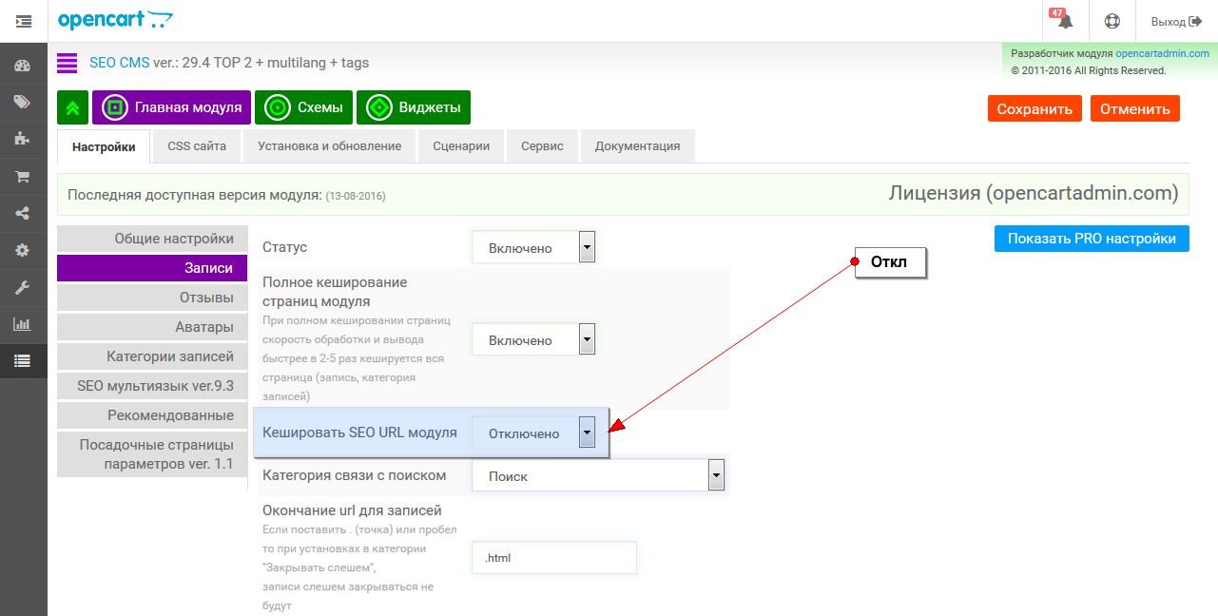Open the Sales cart sidebar icon
The height and width of the screenshot is (616, 1218).
23,176
